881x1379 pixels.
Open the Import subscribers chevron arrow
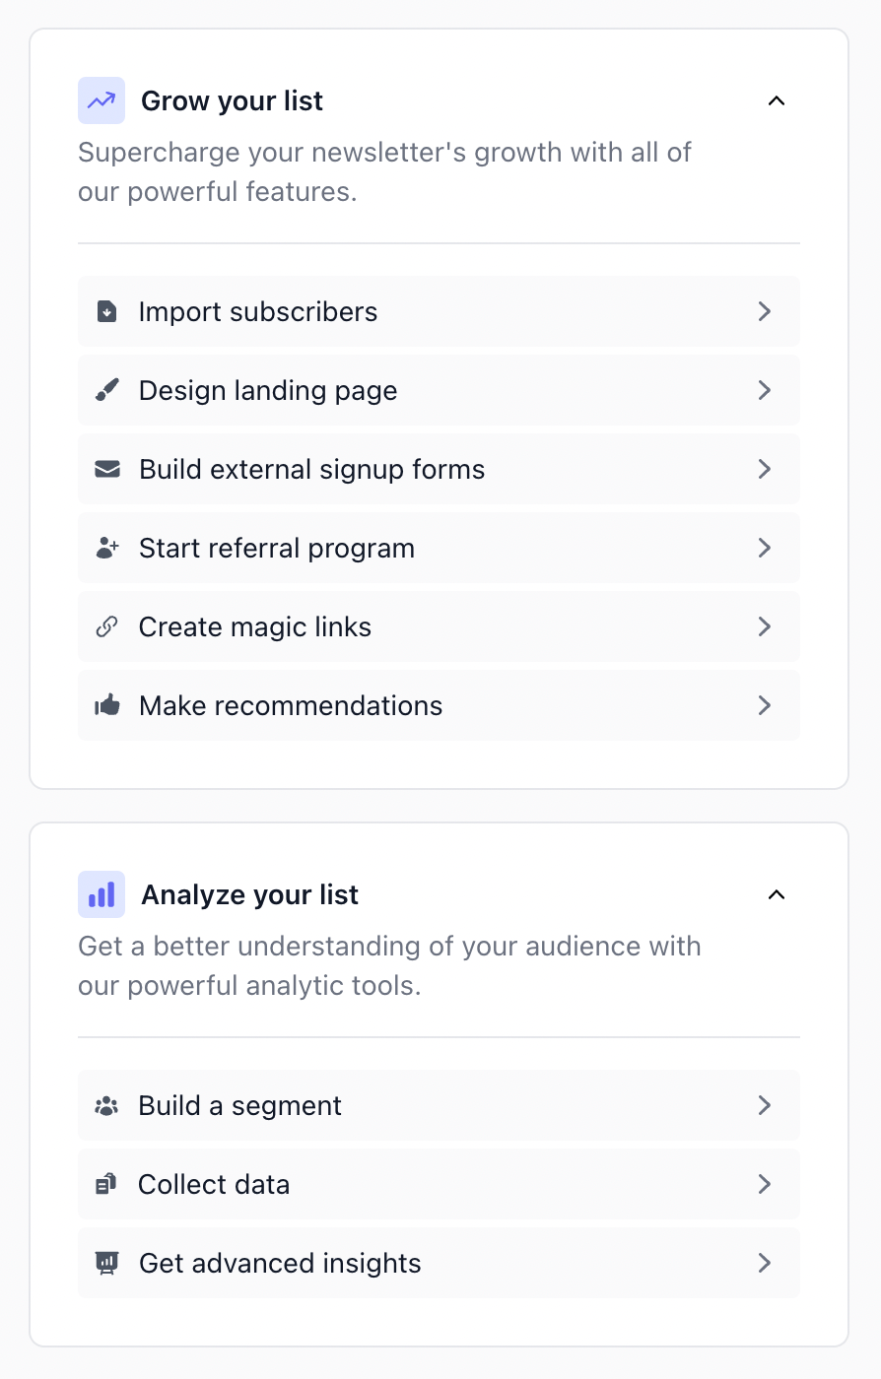pos(765,311)
